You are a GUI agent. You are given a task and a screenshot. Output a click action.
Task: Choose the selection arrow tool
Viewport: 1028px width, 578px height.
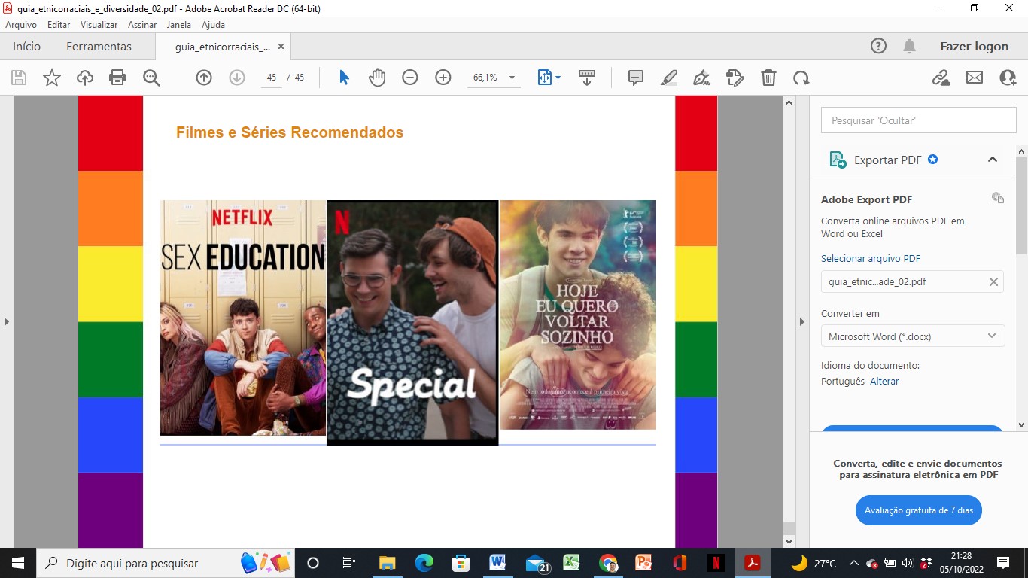[344, 78]
